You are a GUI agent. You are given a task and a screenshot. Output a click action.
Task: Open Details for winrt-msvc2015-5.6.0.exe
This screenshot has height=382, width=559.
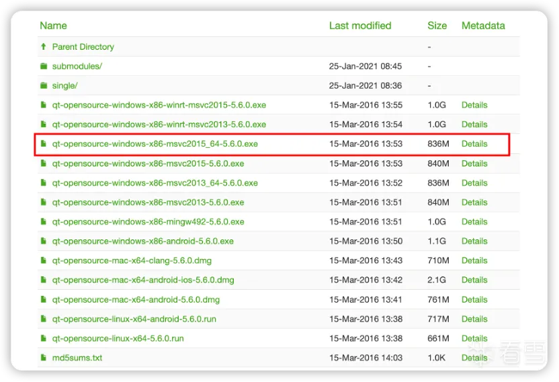coord(474,105)
